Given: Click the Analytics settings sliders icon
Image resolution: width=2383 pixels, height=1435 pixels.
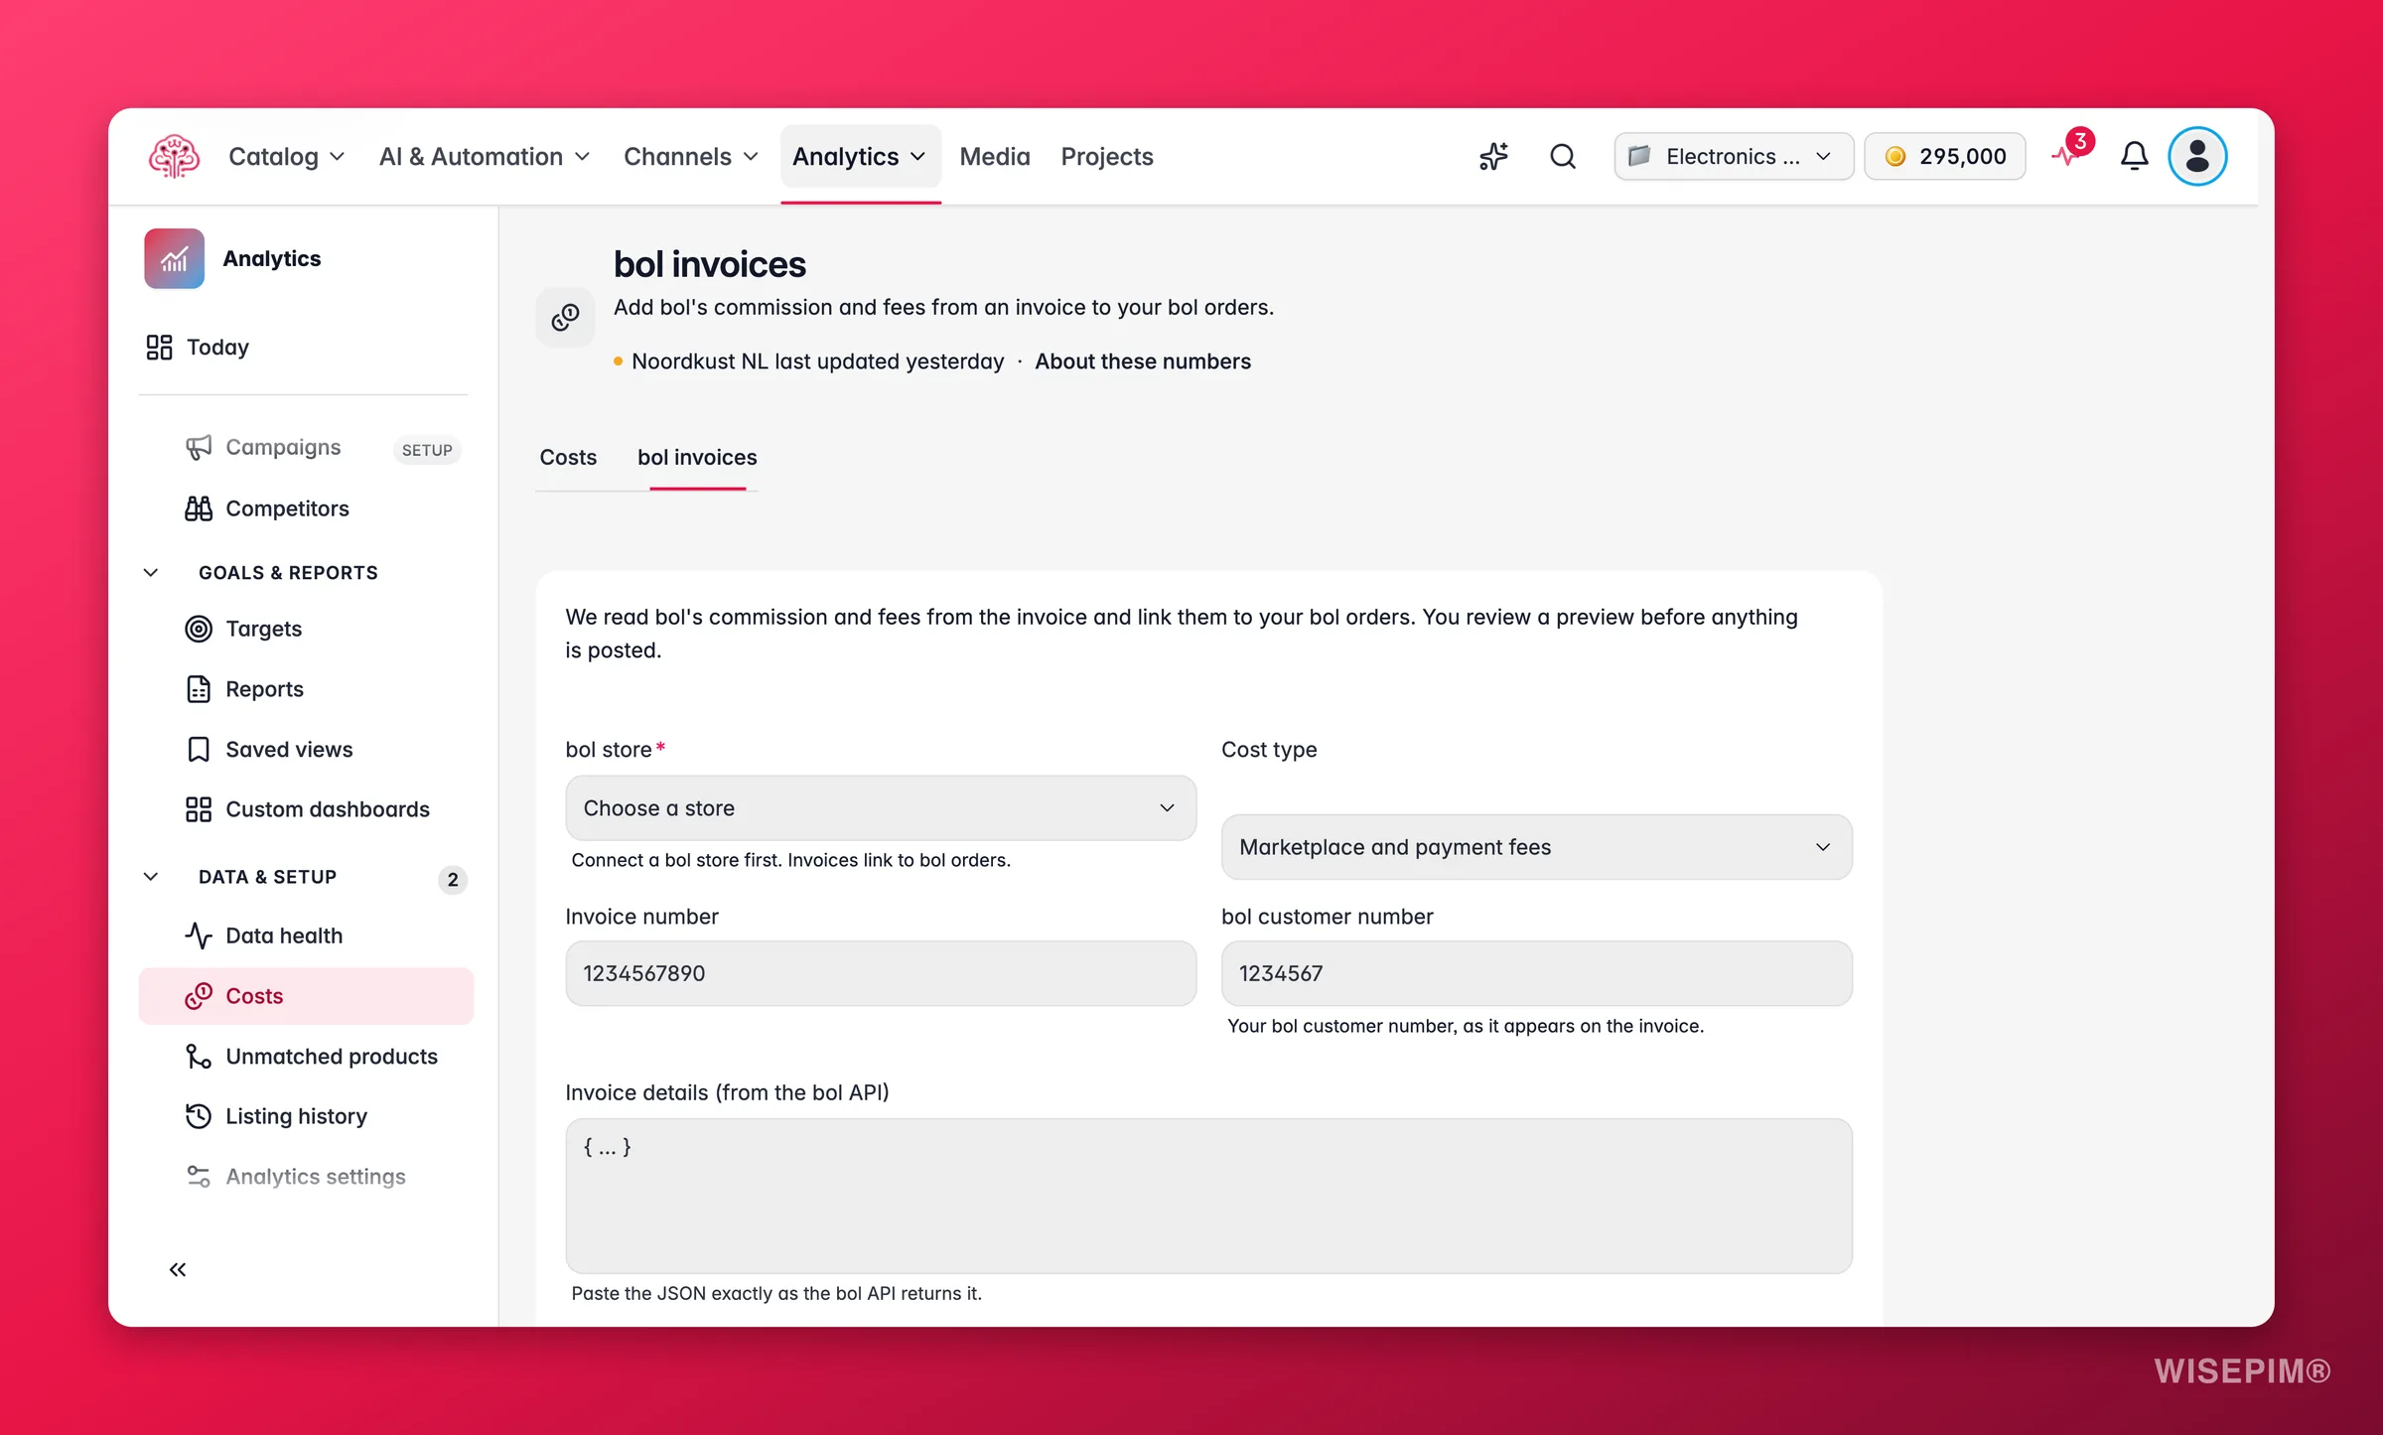Looking at the screenshot, I should pyautogui.click(x=199, y=1177).
